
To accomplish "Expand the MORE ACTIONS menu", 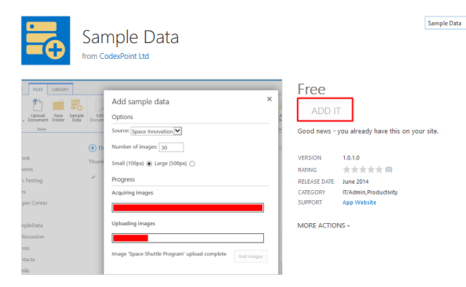I will [x=323, y=225].
